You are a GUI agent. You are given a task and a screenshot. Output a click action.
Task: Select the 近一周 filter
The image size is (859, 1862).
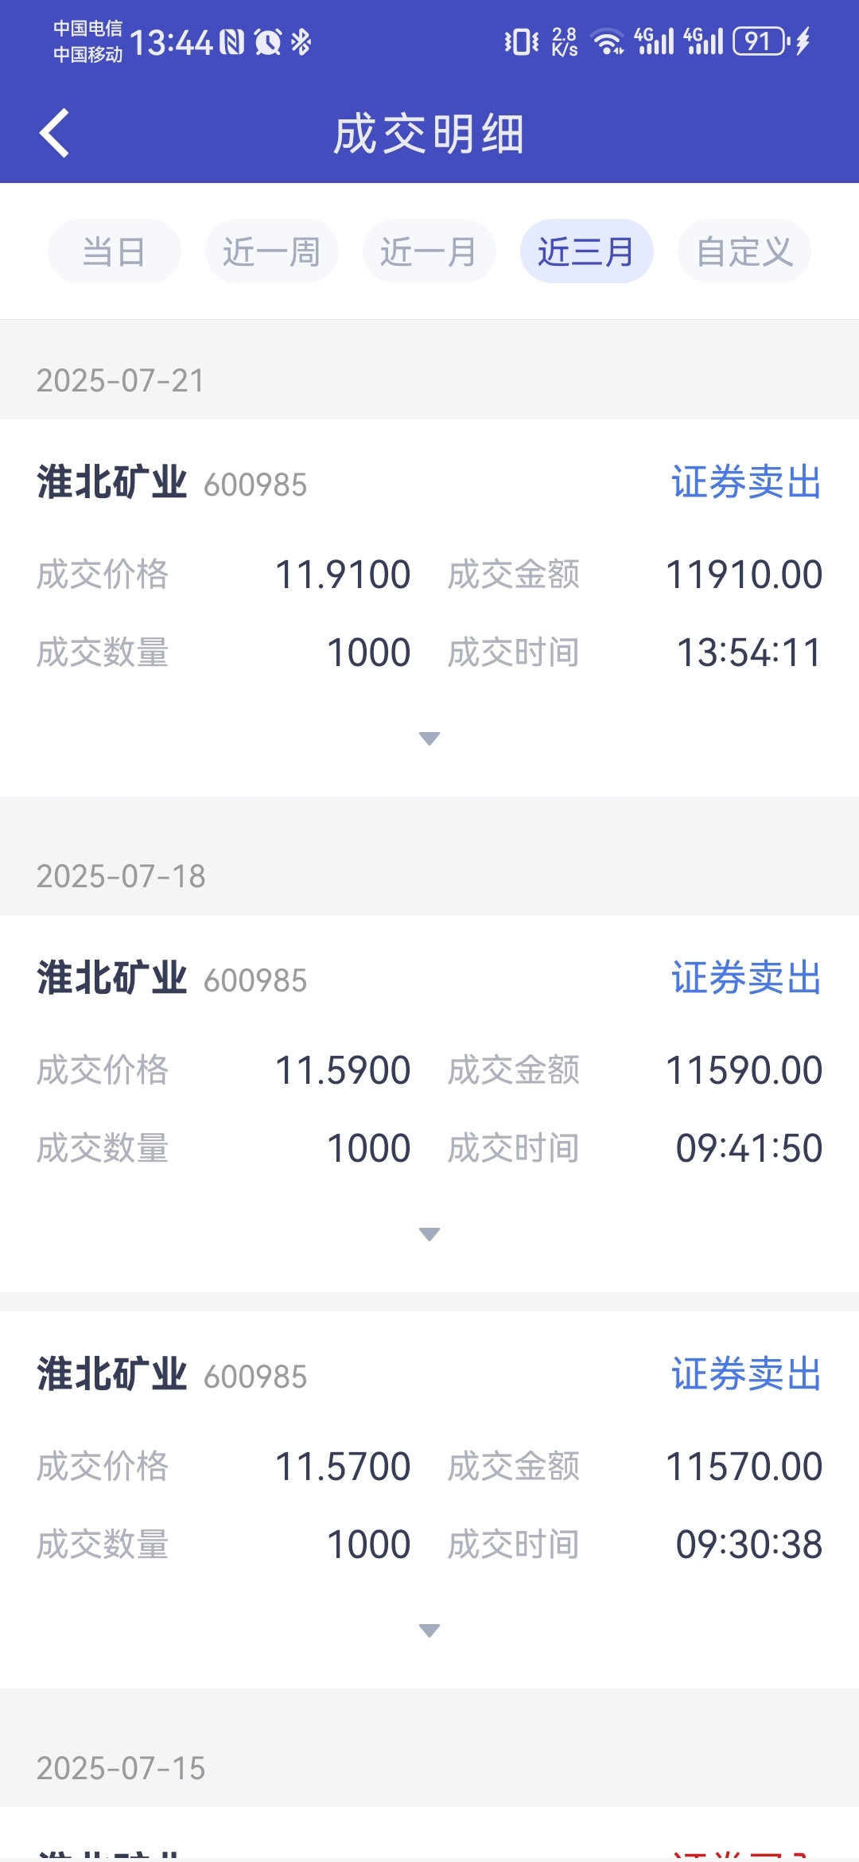272,251
